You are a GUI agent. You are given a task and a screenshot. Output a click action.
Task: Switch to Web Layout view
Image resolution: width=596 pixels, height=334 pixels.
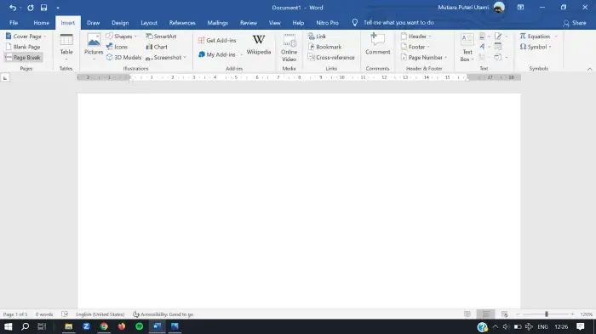click(x=504, y=314)
